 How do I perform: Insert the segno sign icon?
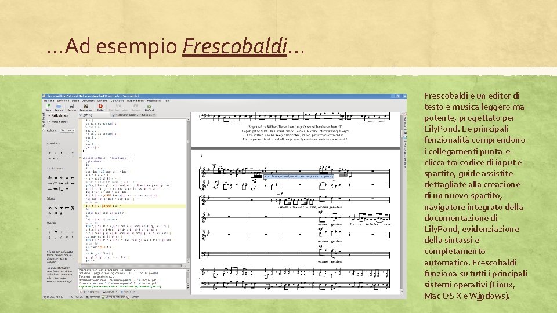pos(73,208)
